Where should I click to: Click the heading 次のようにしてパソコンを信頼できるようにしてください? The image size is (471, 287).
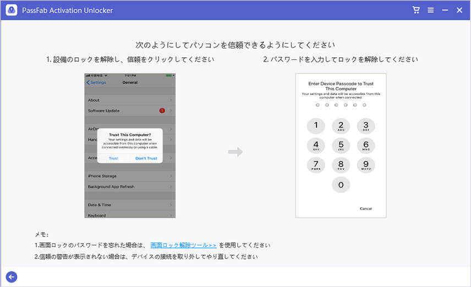coord(235,45)
